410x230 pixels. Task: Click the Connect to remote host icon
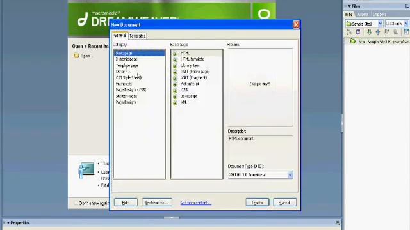[x=348, y=32]
